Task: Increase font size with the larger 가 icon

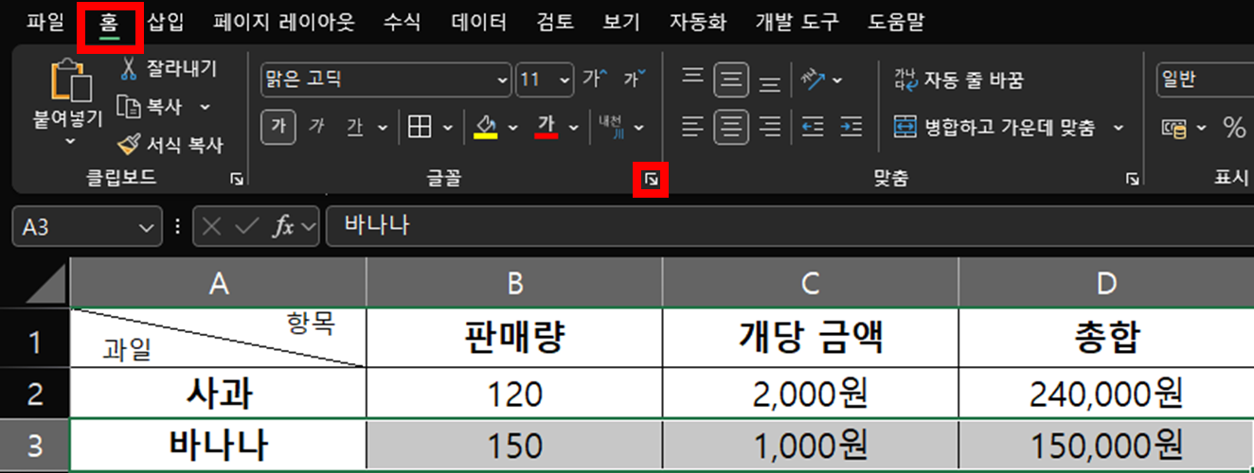Action: pos(597,79)
